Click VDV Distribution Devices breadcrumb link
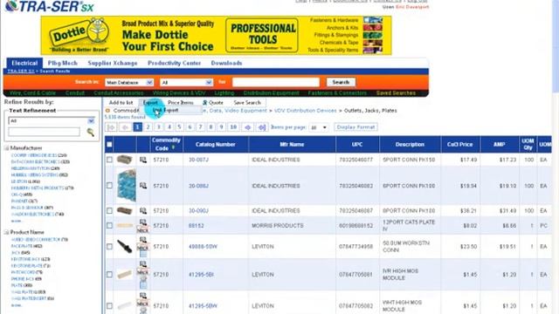 pos(305,111)
